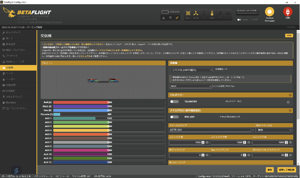This screenshot has width=300, height=178.
Task: Toggle Expert mode switch in header
Action: click(240, 20)
